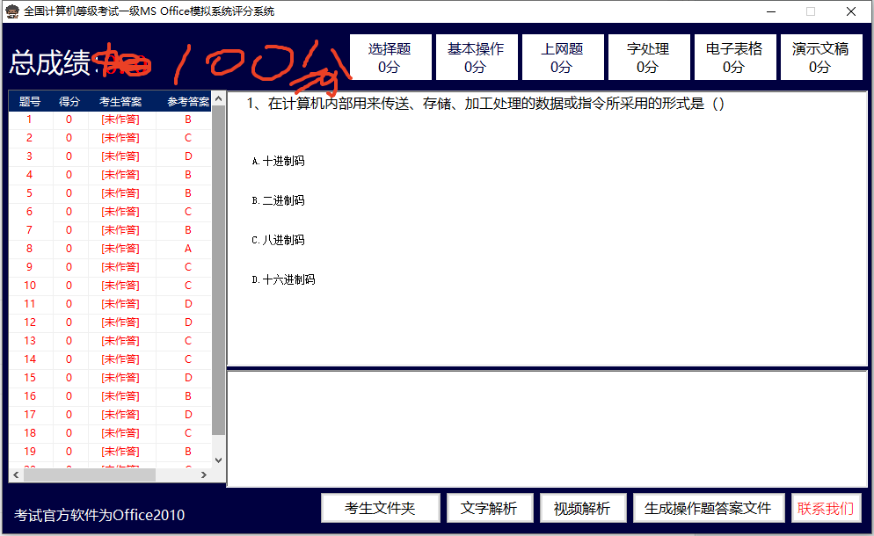Select question row 15 in the list
874x536 pixels.
110,377
